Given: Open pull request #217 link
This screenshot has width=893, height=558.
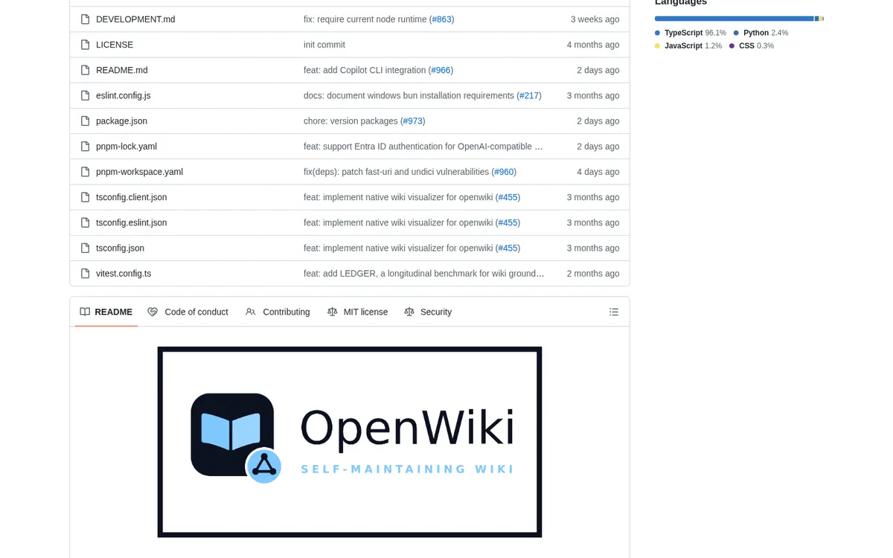Looking at the screenshot, I should click(x=529, y=95).
